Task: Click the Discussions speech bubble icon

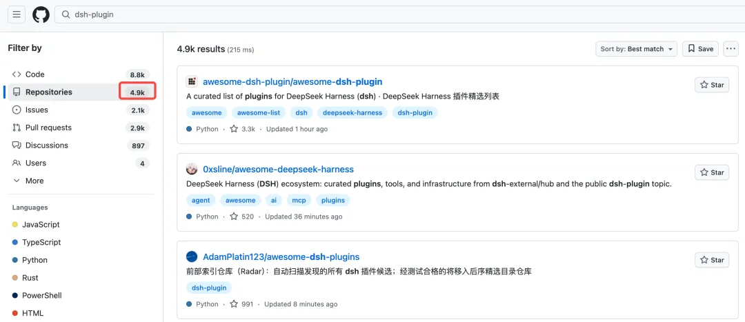Action: point(17,145)
